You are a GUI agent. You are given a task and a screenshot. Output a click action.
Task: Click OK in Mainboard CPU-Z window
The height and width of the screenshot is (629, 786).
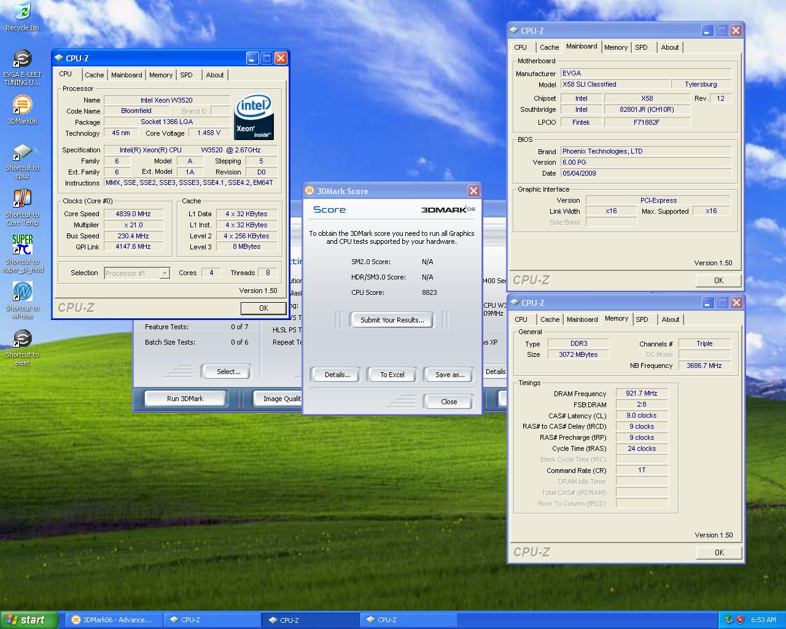pos(718,280)
